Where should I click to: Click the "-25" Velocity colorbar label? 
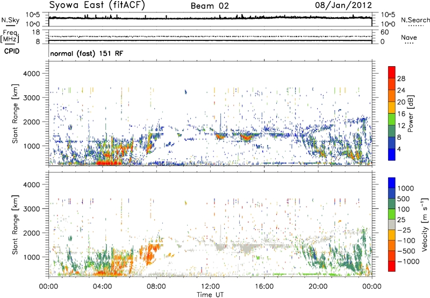click(x=404, y=230)
